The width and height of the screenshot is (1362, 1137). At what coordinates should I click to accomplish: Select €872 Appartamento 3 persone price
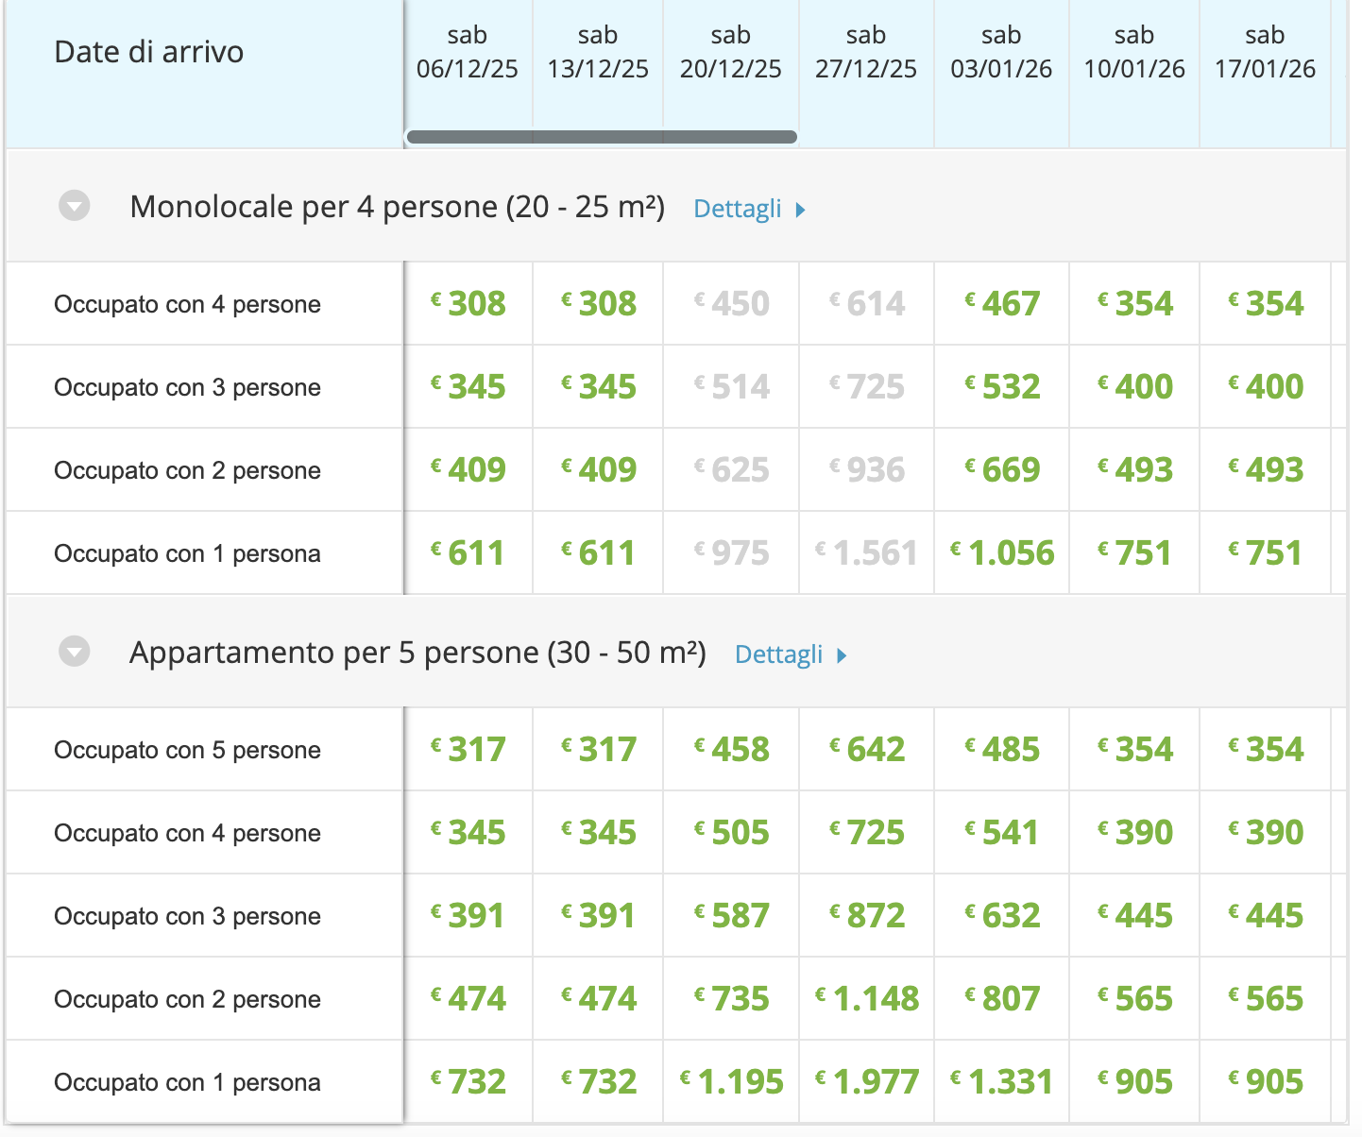click(867, 916)
